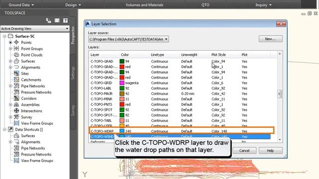The height and width of the screenshot is (179, 319).
Task: Open the QTO ribbon panel
Action: tap(205, 5)
